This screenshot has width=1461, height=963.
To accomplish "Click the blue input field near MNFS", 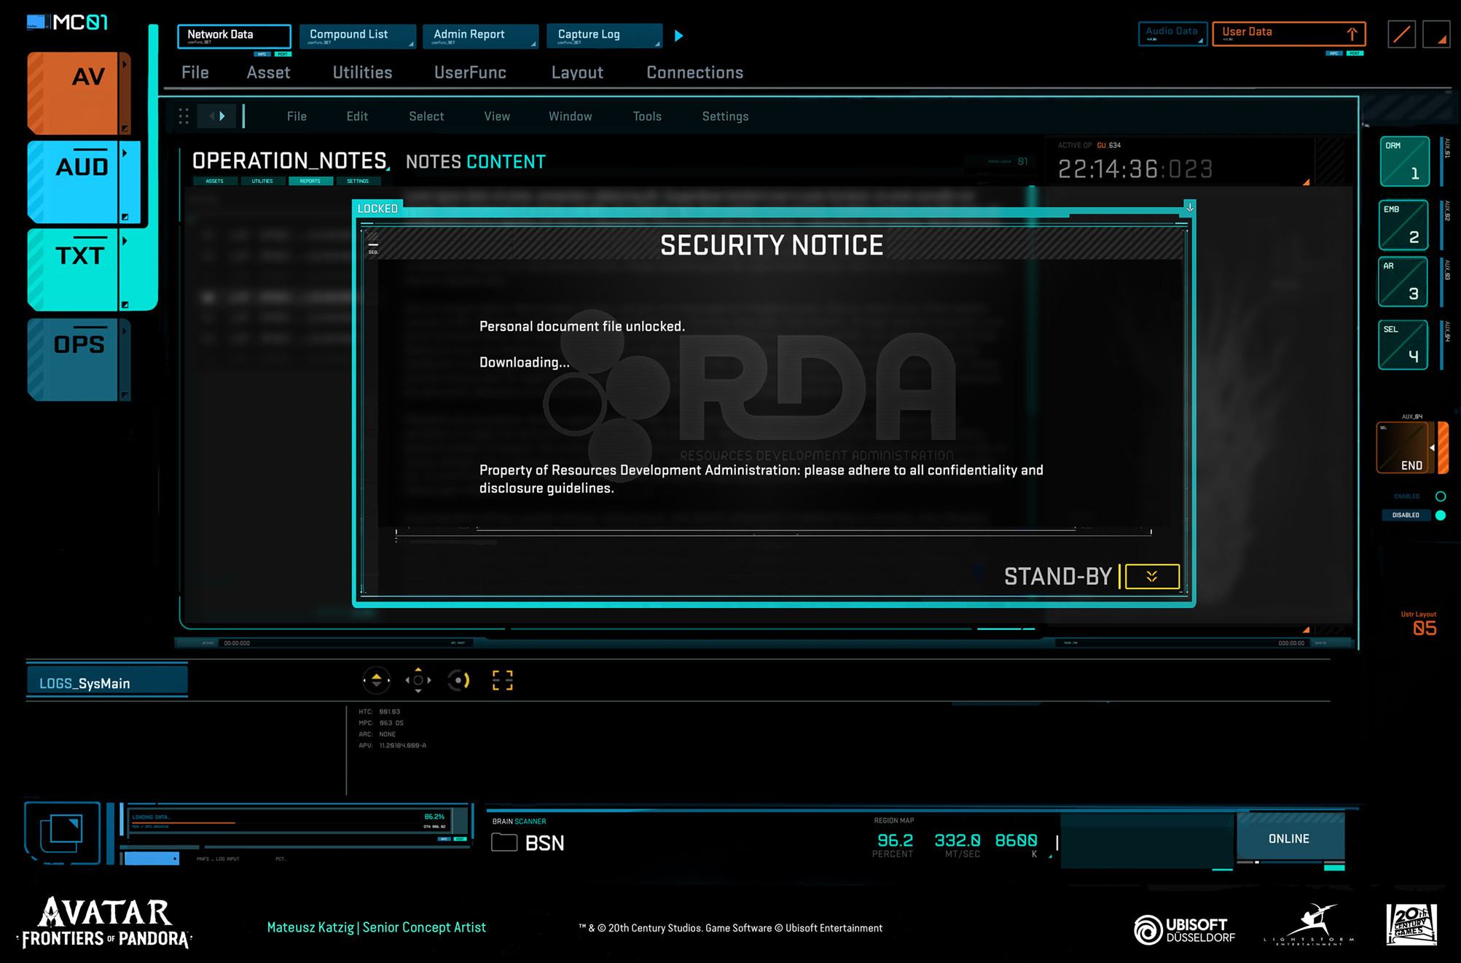I will (x=152, y=859).
